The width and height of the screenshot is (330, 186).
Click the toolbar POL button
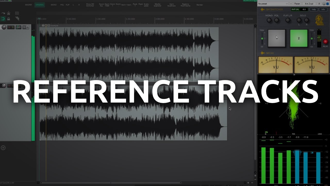click(x=62, y=5)
